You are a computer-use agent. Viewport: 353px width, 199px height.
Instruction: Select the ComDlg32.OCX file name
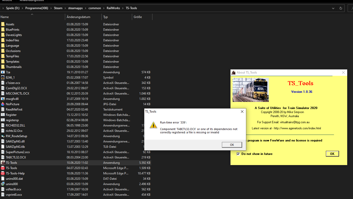point(16,88)
